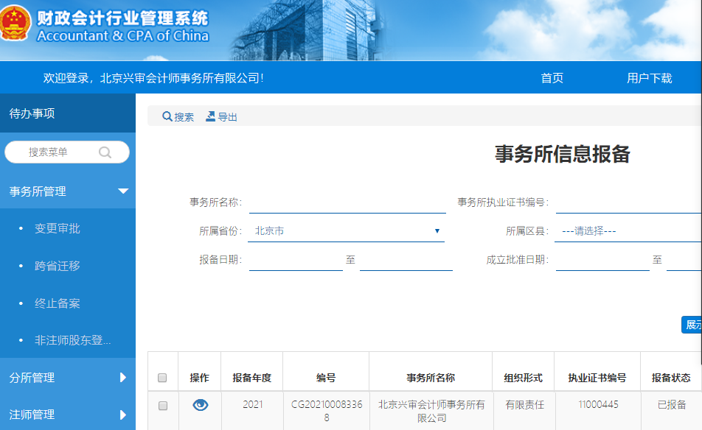
Task: Click the search magnifier icon in toolbar
Action: (167, 116)
